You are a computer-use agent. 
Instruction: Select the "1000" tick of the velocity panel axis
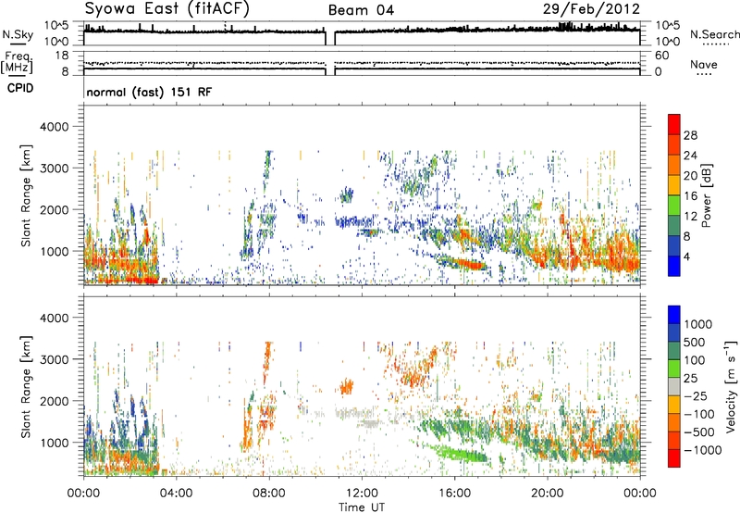point(54,443)
